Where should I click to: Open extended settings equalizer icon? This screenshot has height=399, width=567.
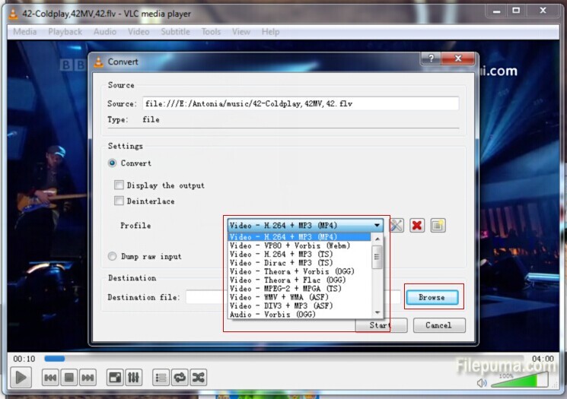(133, 377)
